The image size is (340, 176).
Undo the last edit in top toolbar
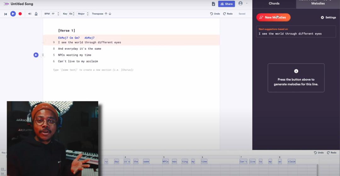(215, 14)
